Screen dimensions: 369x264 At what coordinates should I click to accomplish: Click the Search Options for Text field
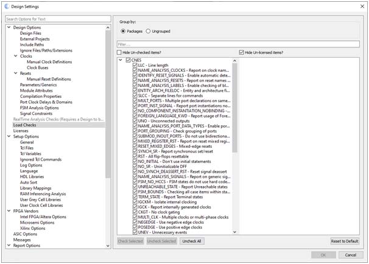point(55,19)
